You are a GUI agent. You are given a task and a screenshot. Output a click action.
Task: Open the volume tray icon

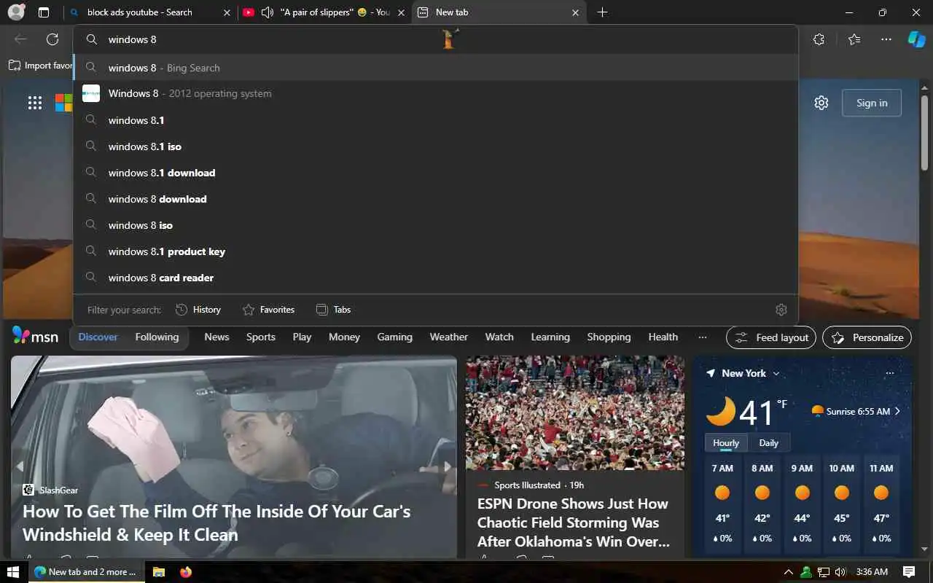(840, 572)
